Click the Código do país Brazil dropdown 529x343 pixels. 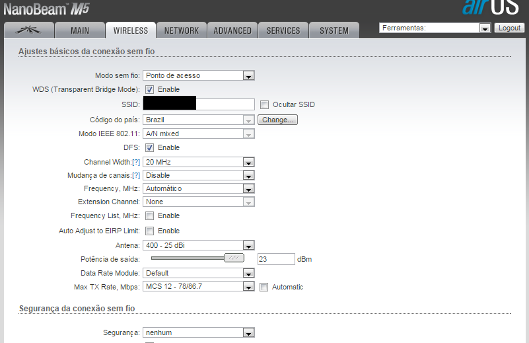click(x=198, y=120)
